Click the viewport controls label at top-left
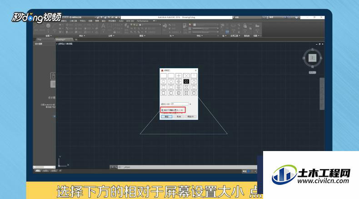359x199 pixels. pos(65,44)
